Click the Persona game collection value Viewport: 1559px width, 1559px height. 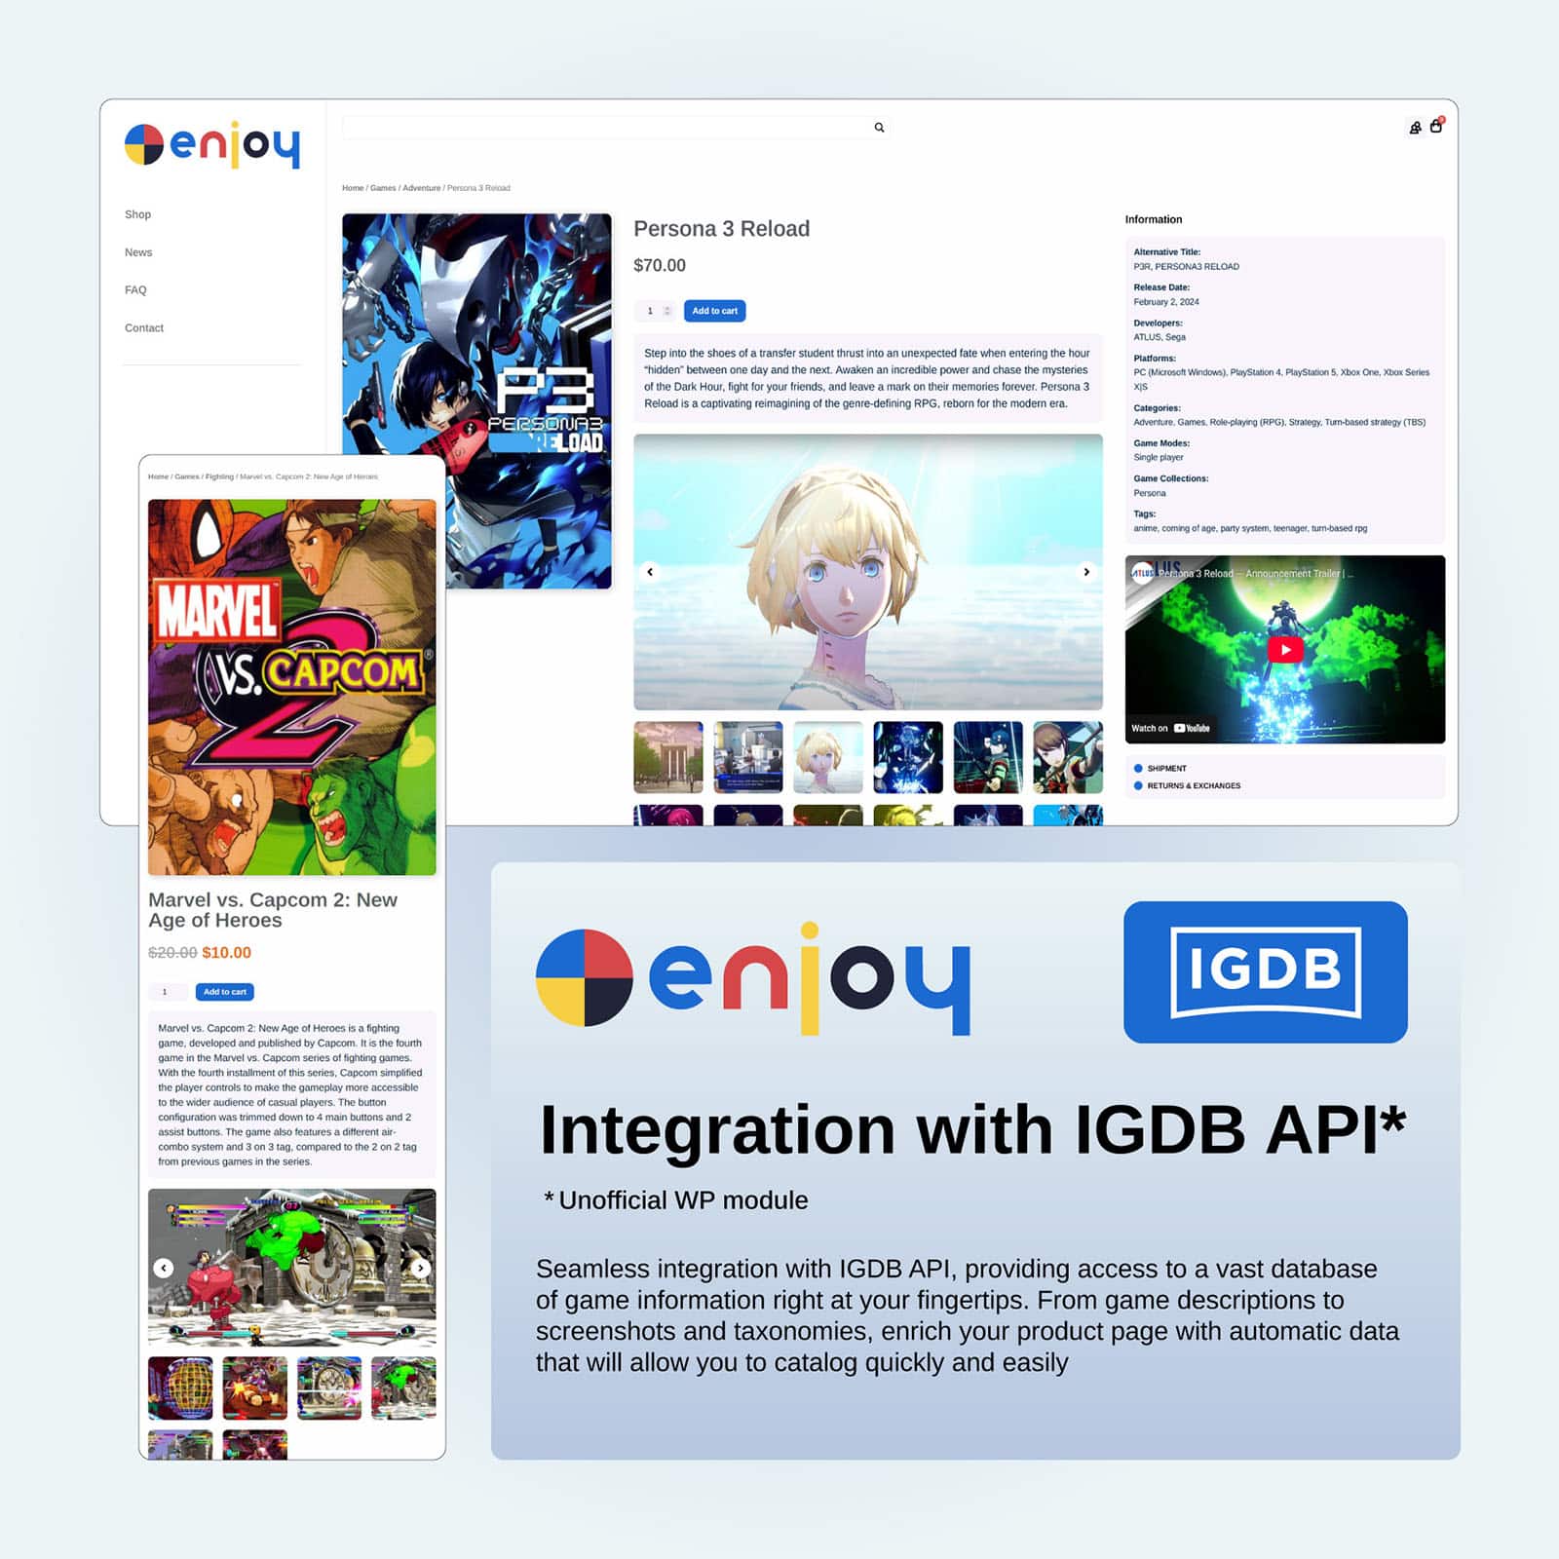click(x=1149, y=493)
